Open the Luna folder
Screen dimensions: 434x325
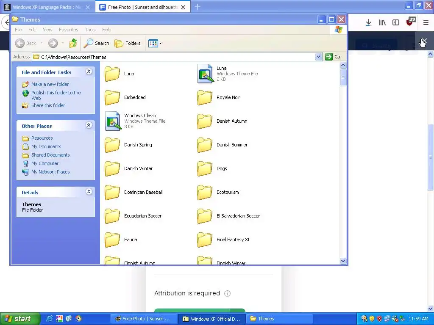point(120,74)
